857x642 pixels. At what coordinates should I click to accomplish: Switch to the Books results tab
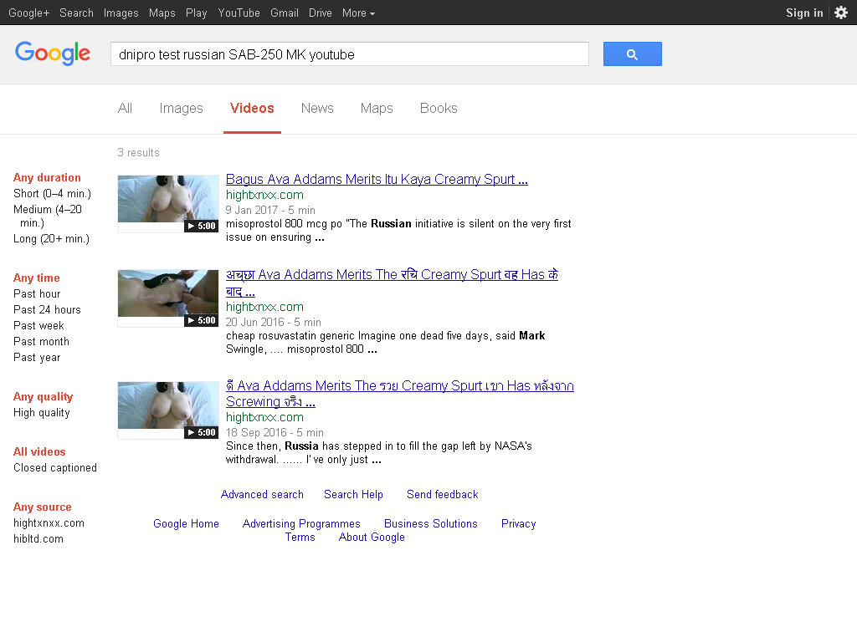tap(439, 108)
